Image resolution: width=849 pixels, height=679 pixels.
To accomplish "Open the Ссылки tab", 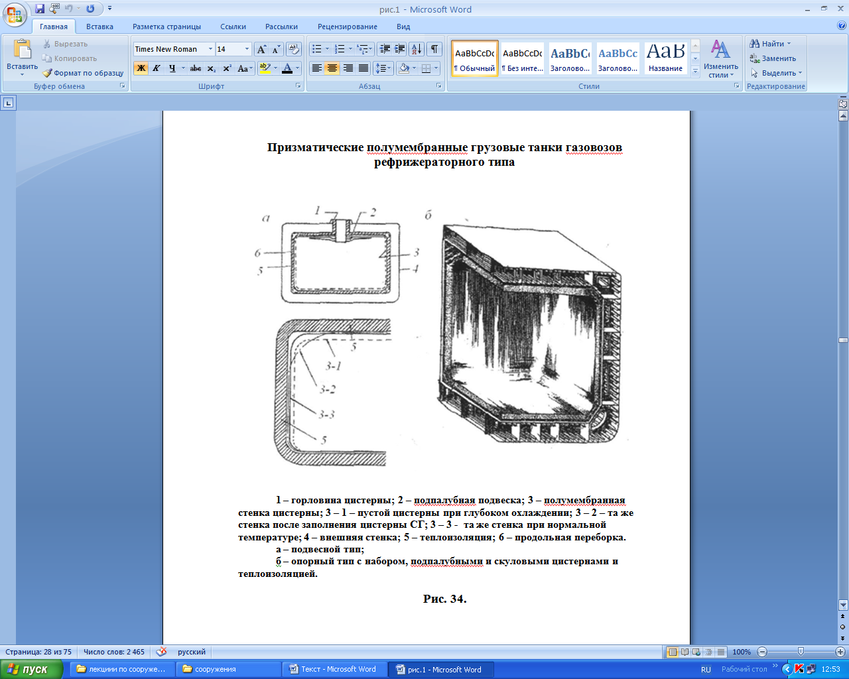I will (x=233, y=27).
